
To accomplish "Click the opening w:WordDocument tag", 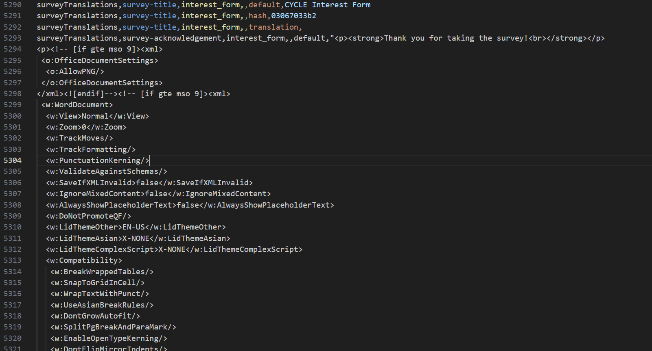I will (x=77, y=105).
